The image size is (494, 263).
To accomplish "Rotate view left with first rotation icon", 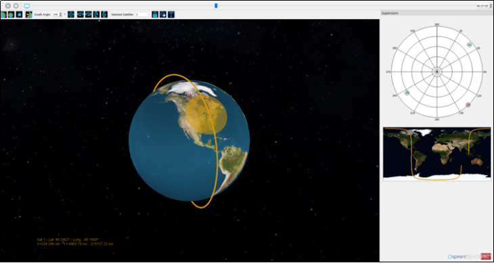I will coord(81,14).
